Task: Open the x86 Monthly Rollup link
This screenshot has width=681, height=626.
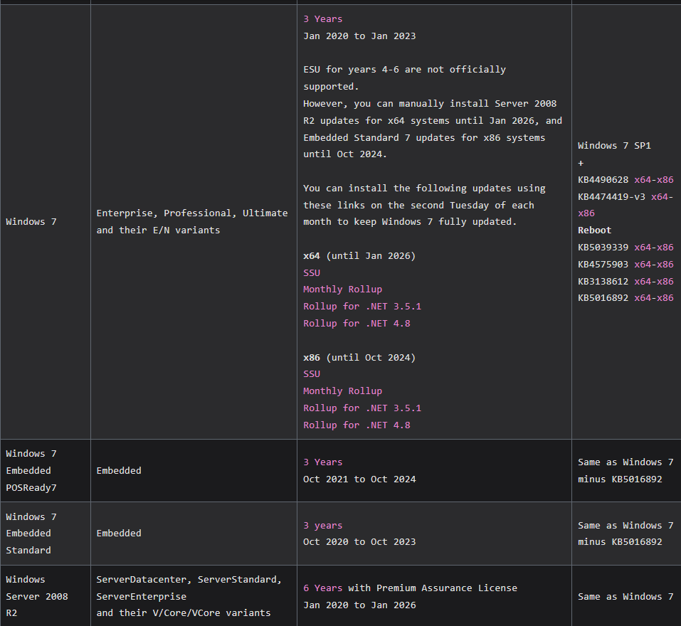Action: (343, 391)
